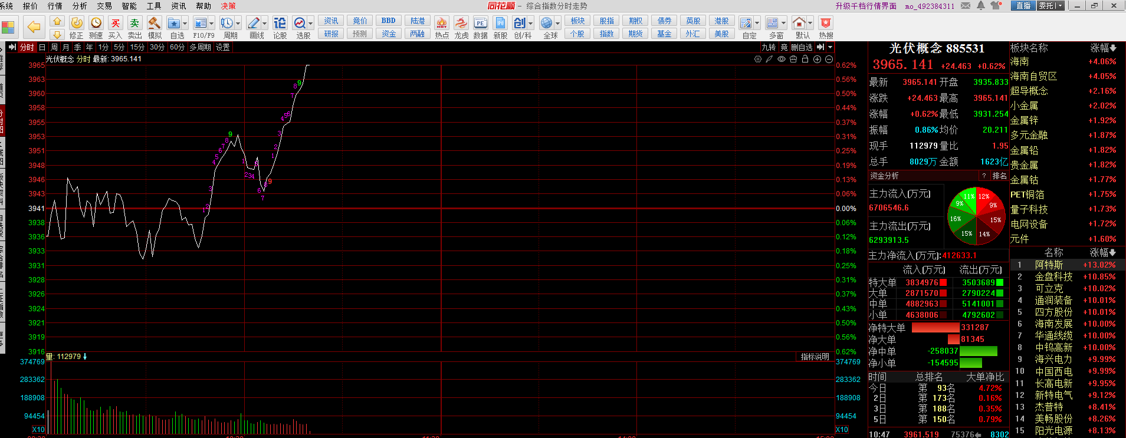Click the chart plus zoom-in icon
This screenshot has width=1126, height=438.
[x=817, y=59]
